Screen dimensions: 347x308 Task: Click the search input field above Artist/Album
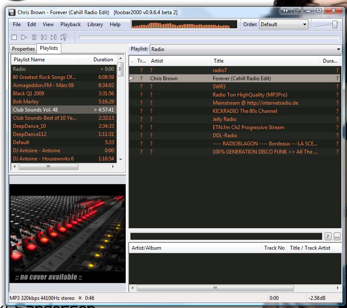(226, 236)
